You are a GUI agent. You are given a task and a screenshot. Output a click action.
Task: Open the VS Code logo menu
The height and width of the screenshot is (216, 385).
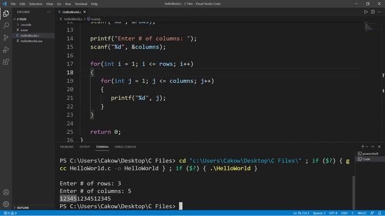5,4
